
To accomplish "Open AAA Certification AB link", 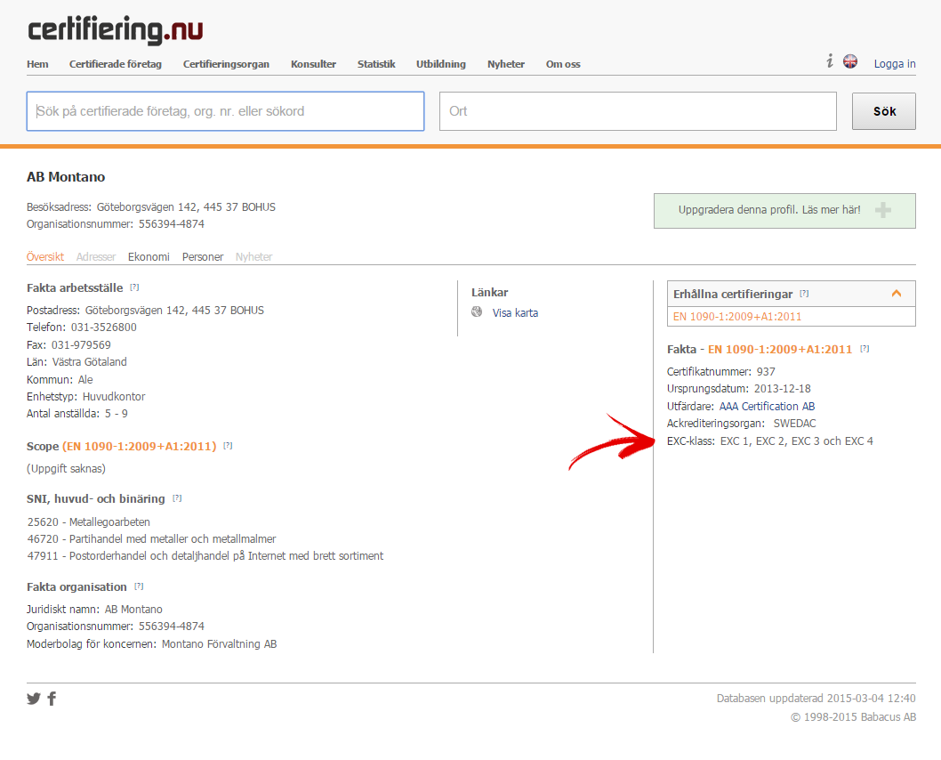I will click(767, 407).
